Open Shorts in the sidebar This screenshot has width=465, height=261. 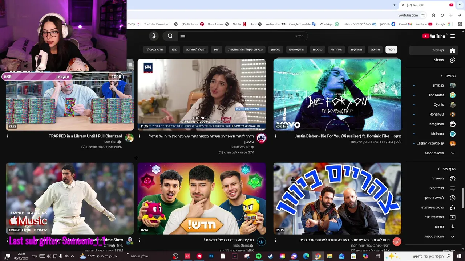[433, 60]
